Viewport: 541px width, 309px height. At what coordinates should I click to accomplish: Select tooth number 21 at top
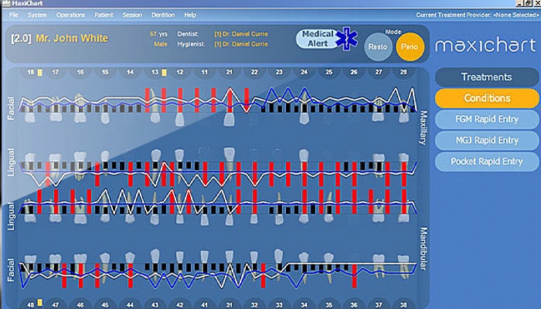pyautogui.click(x=229, y=72)
